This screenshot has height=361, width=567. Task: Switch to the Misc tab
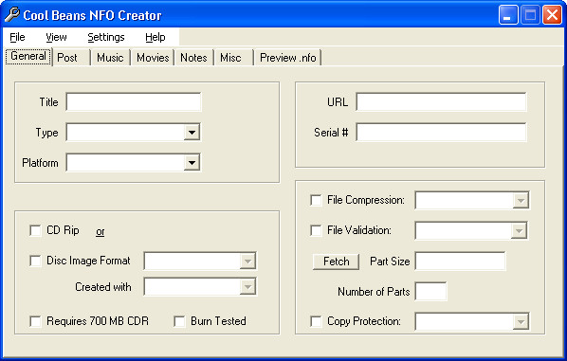(233, 58)
